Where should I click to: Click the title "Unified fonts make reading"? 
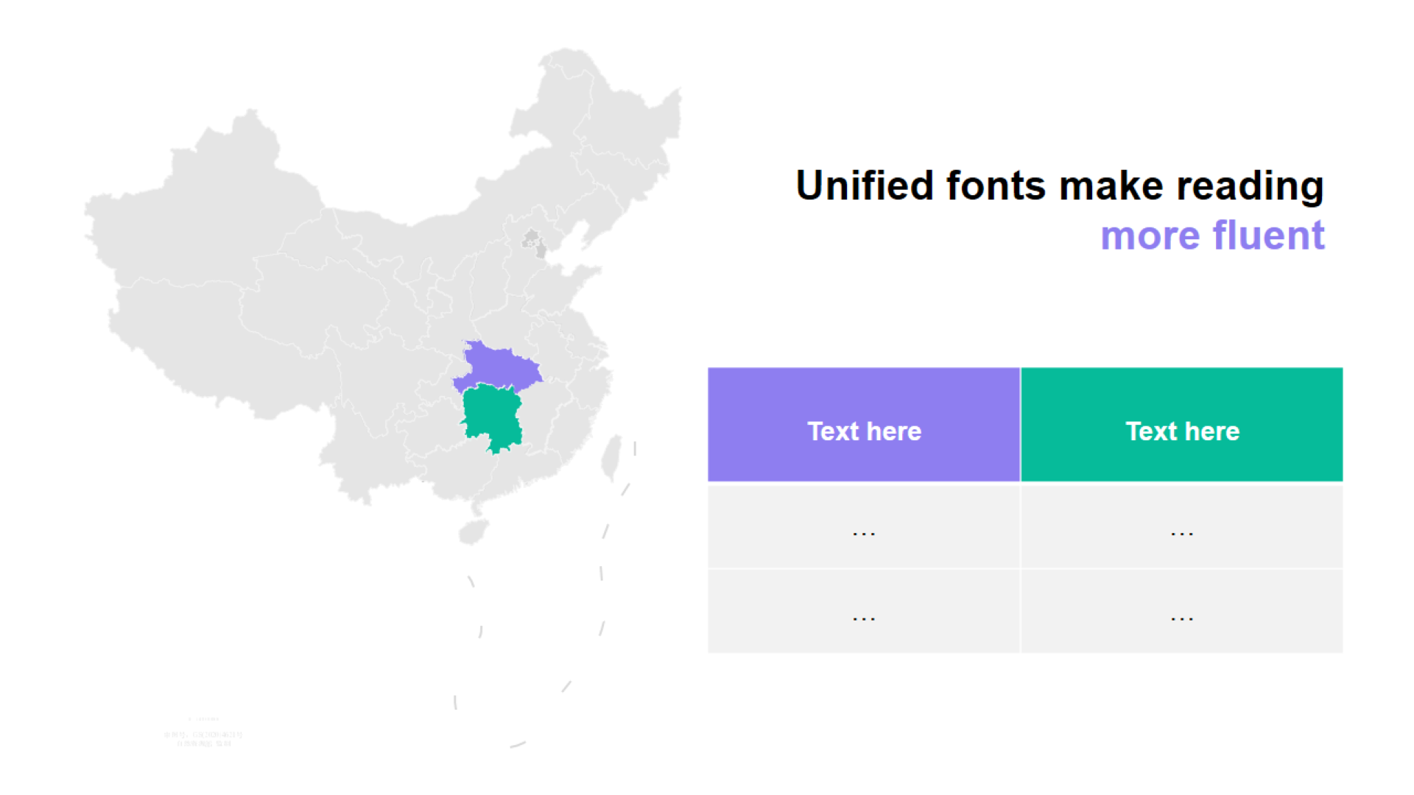click(1059, 185)
